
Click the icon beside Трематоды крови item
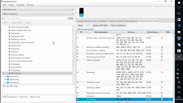tap(9, 36)
